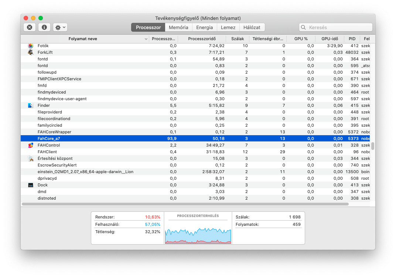Select the fmfd process row

(195, 85)
